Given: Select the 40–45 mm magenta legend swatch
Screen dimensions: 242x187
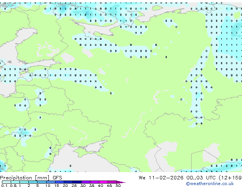Looking at the screenshot, I should pyautogui.click(x=103, y=182).
